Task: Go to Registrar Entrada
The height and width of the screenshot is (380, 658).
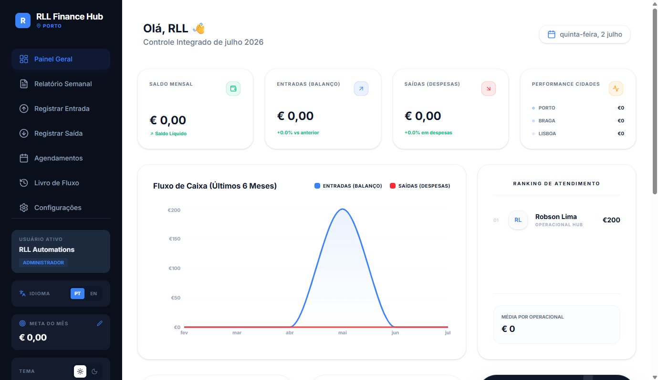Action: [61, 109]
